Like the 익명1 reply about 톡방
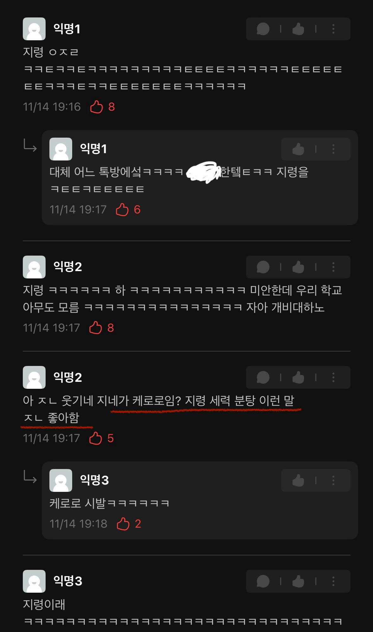Image resolution: width=373 pixels, height=632 pixels. [x=298, y=149]
